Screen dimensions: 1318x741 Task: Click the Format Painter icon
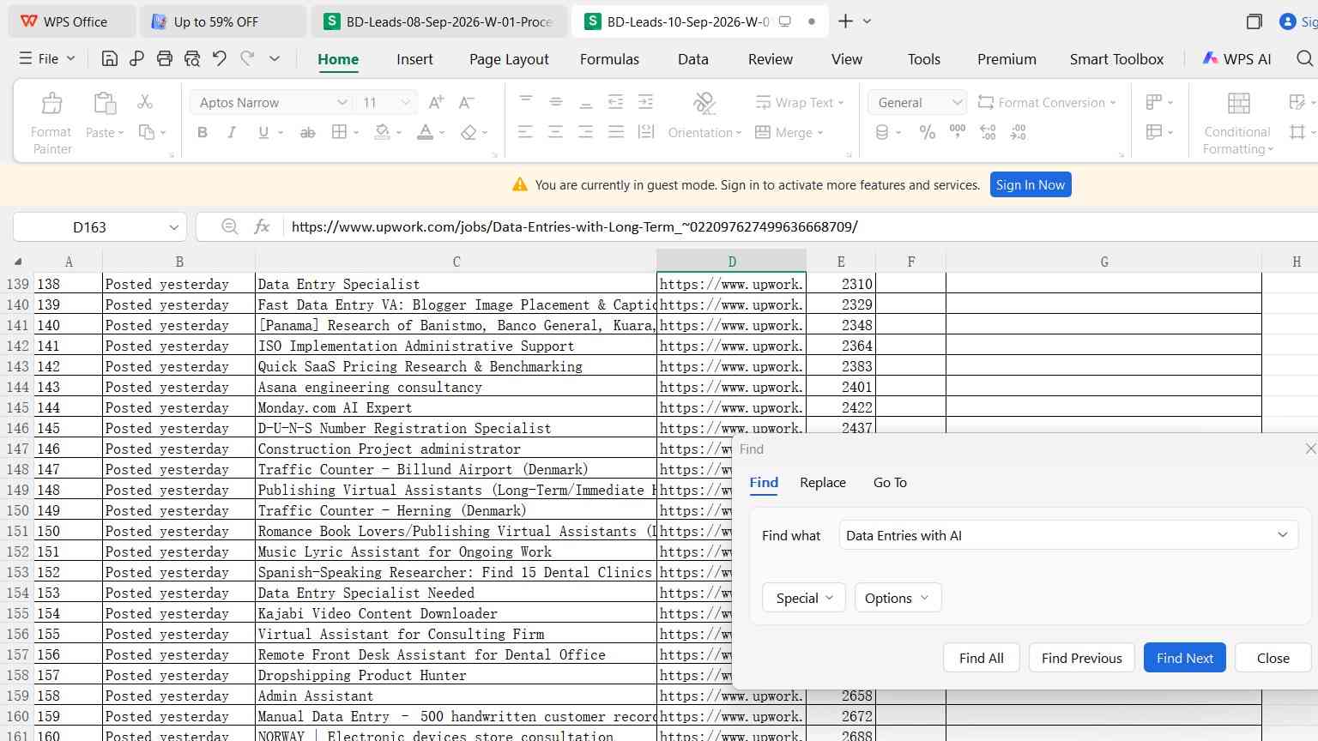pos(51,104)
